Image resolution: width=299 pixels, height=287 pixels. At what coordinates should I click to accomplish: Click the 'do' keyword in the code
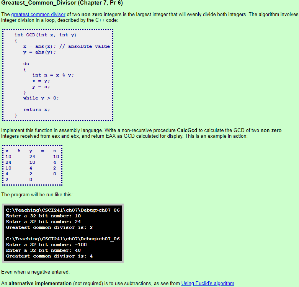click(26, 64)
